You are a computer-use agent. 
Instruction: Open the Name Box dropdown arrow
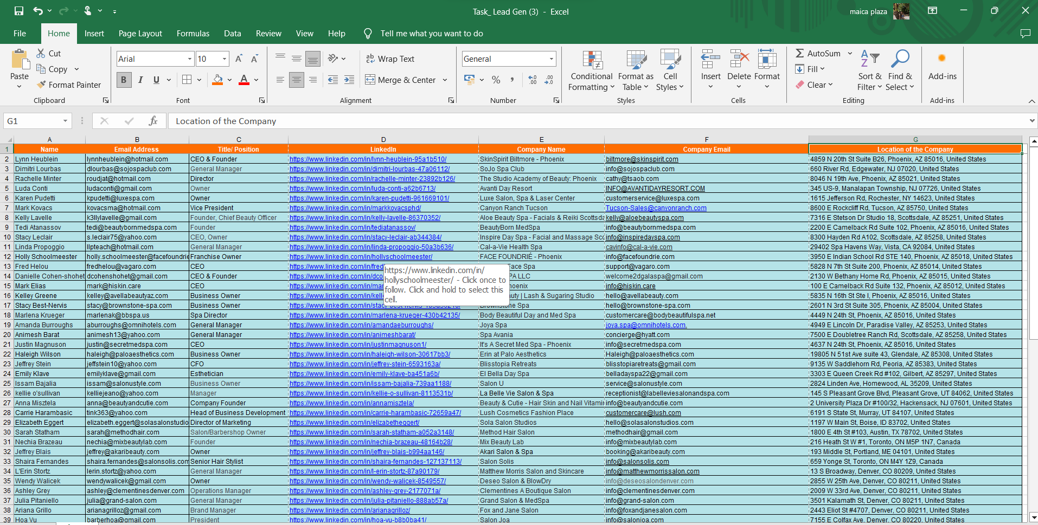tap(65, 121)
